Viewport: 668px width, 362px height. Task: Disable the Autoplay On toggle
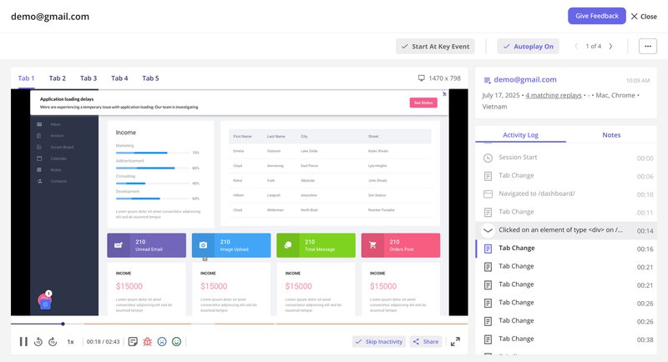click(528, 47)
